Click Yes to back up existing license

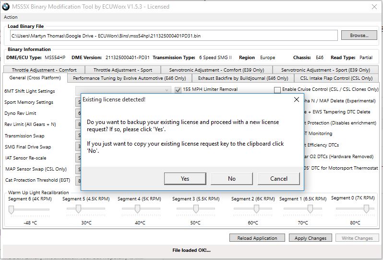point(185,179)
